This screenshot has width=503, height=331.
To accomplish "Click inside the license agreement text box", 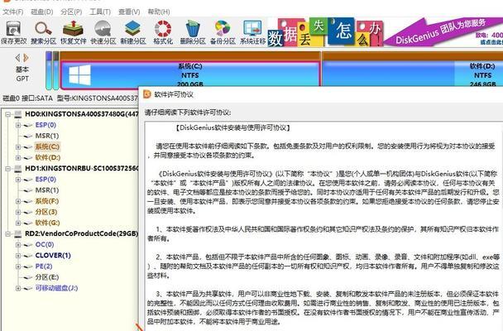I will 323,226.
